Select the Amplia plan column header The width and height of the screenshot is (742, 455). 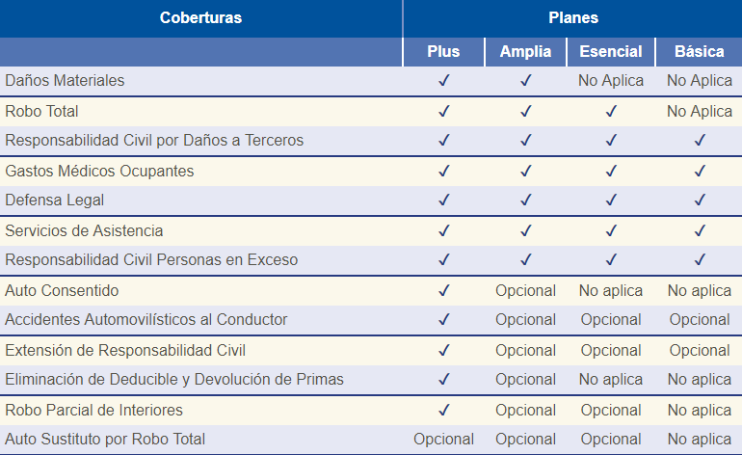coord(525,51)
